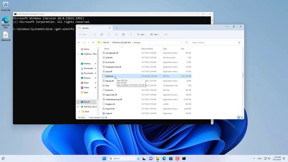288x162 pixels.
Task: Switch to Details view via status bar icon
Action: 238,117
